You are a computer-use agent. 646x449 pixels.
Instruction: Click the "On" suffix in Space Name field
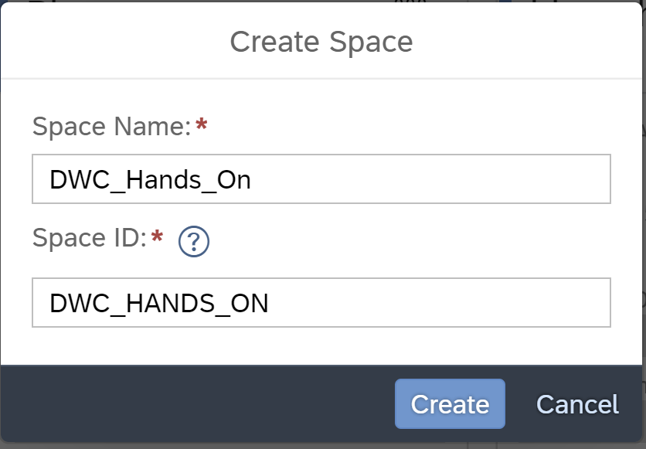pyautogui.click(x=233, y=180)
